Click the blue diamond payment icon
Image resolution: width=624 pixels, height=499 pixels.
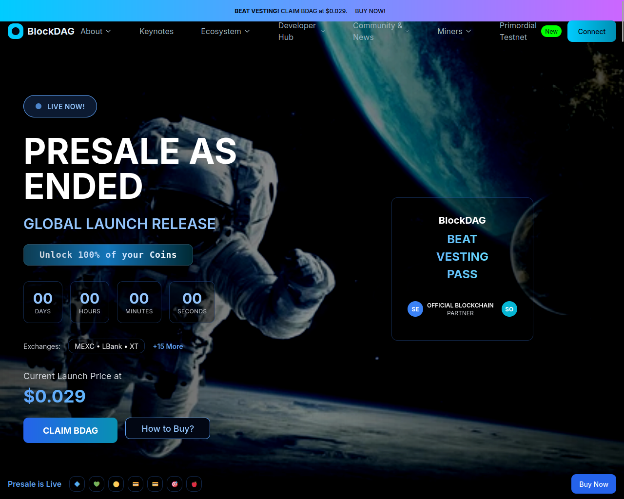tap(77, 484)
